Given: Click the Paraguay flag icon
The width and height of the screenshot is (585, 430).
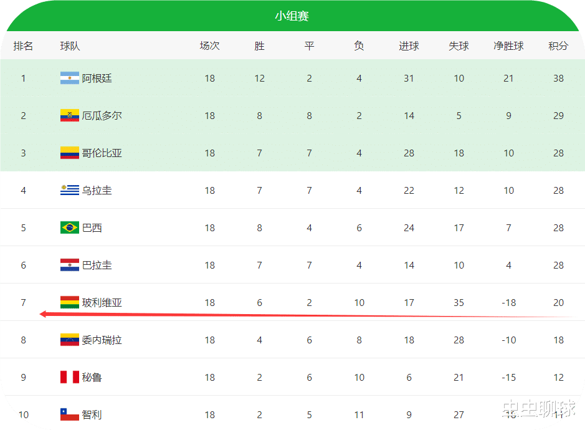Looking at the screenshot, I should click(x=69, y=265).
